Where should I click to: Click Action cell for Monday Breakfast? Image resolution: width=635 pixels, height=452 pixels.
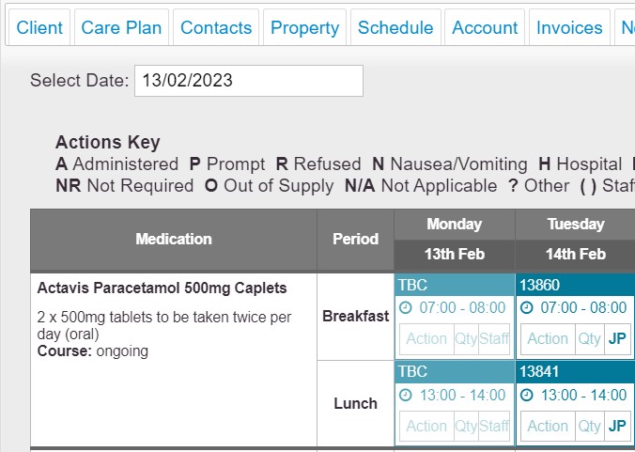pyautogui.click(x=426, y=339)
